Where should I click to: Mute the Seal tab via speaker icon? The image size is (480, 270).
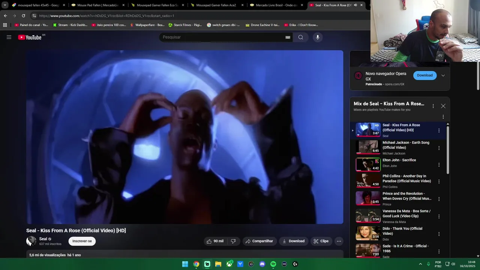[x=355, y=5]
